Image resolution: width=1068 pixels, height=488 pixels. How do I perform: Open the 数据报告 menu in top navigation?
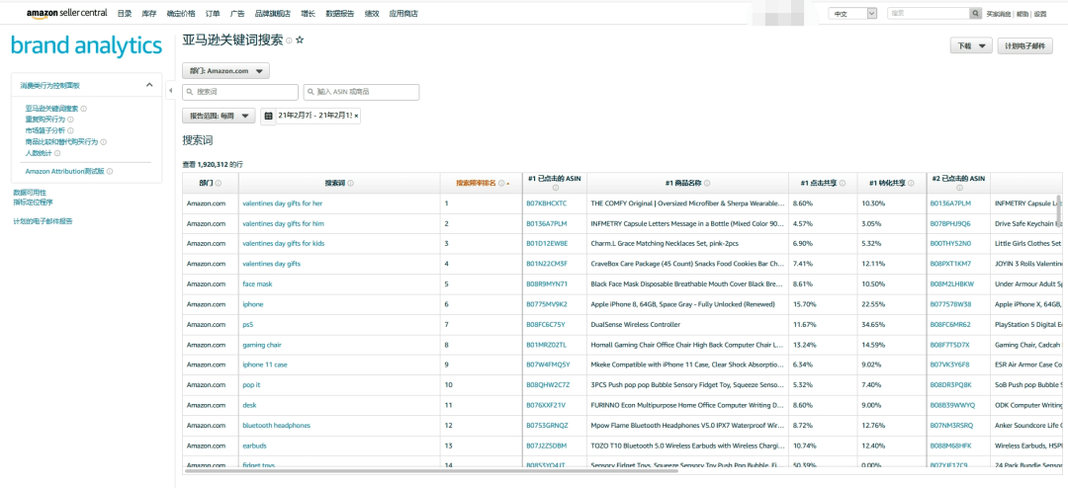[x=340, y=14]
